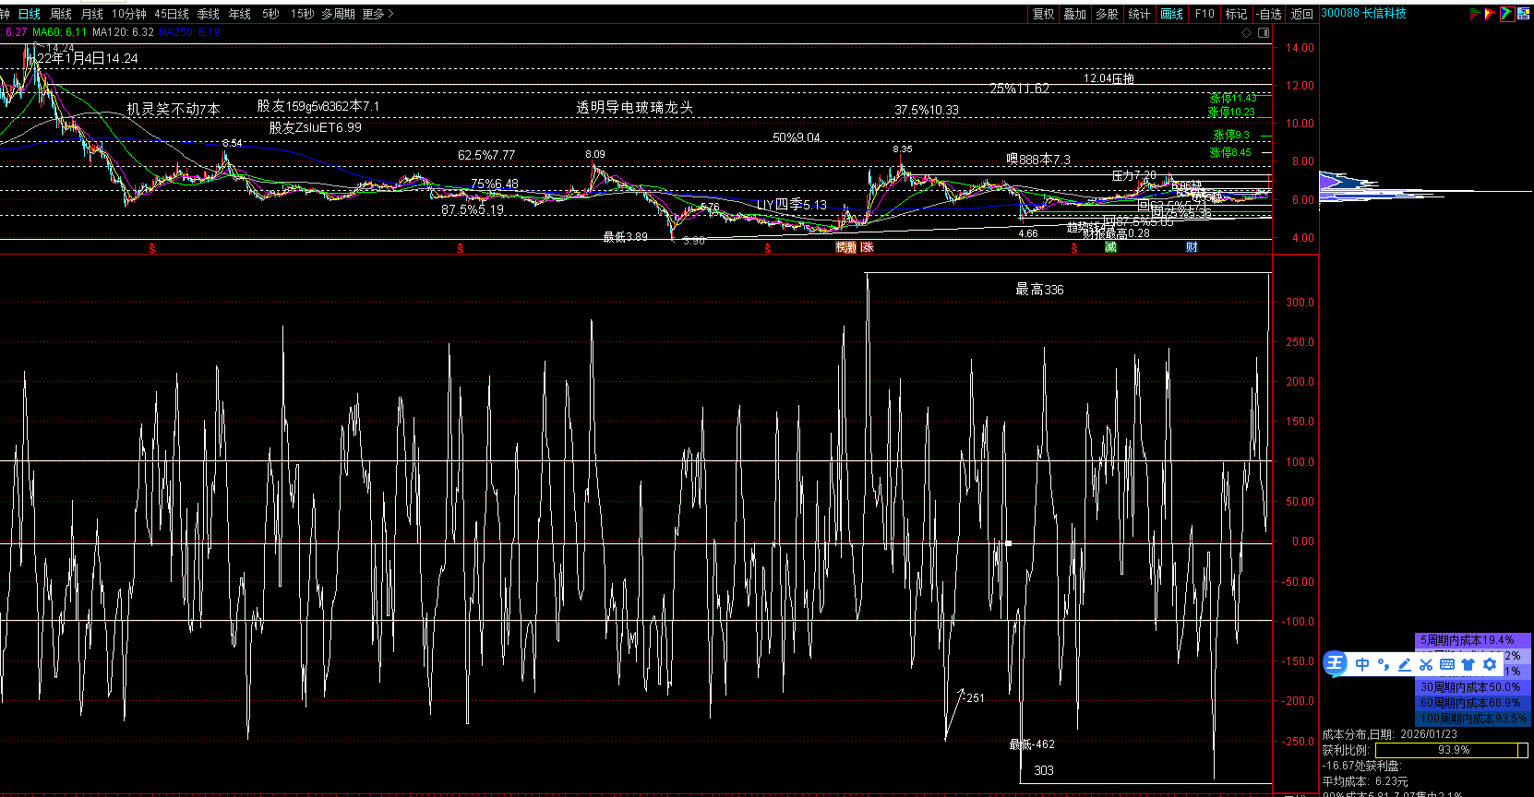
Task: Switch to 月线 period tab
Action: click(x=92, y=14)
